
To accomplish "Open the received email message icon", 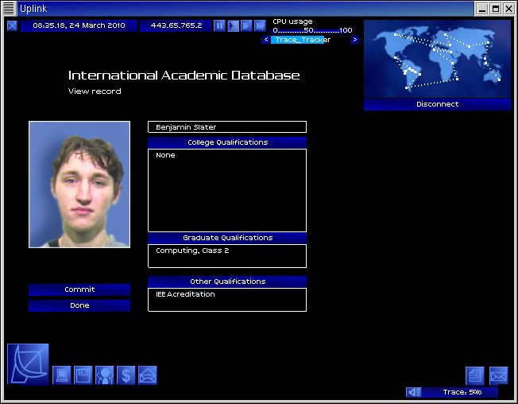I will coord(498,376).
